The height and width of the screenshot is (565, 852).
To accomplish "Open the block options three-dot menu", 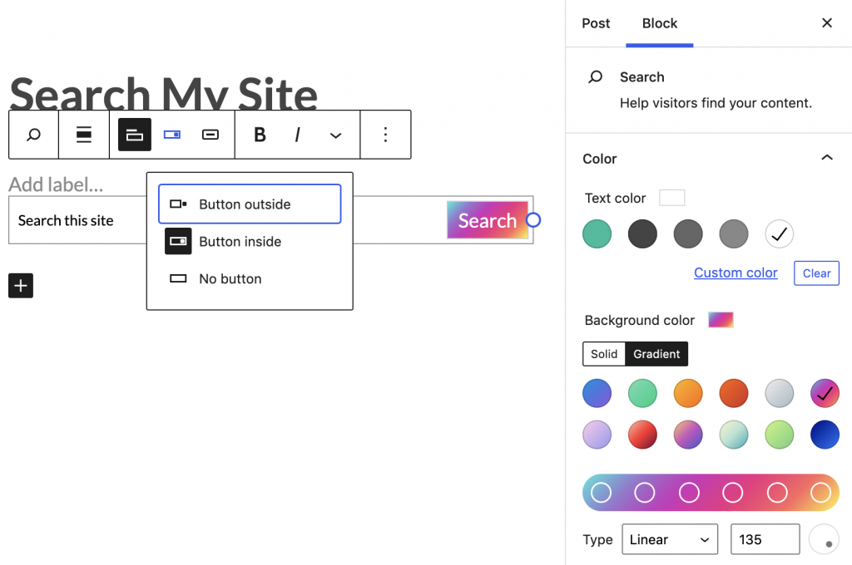I will click(385, 135).
